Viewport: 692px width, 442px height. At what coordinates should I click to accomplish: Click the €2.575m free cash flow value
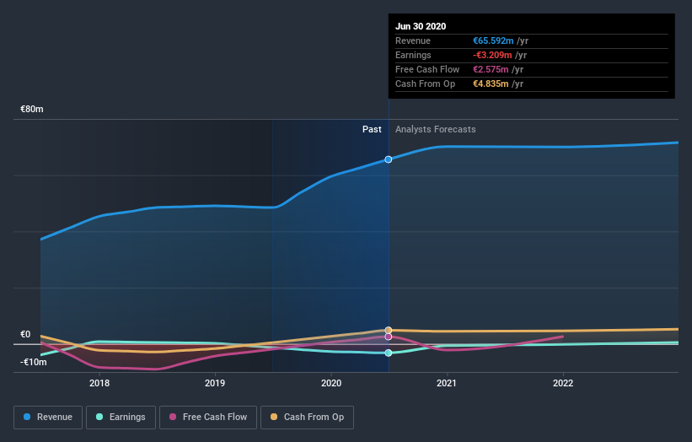click(x=491, y=69)
